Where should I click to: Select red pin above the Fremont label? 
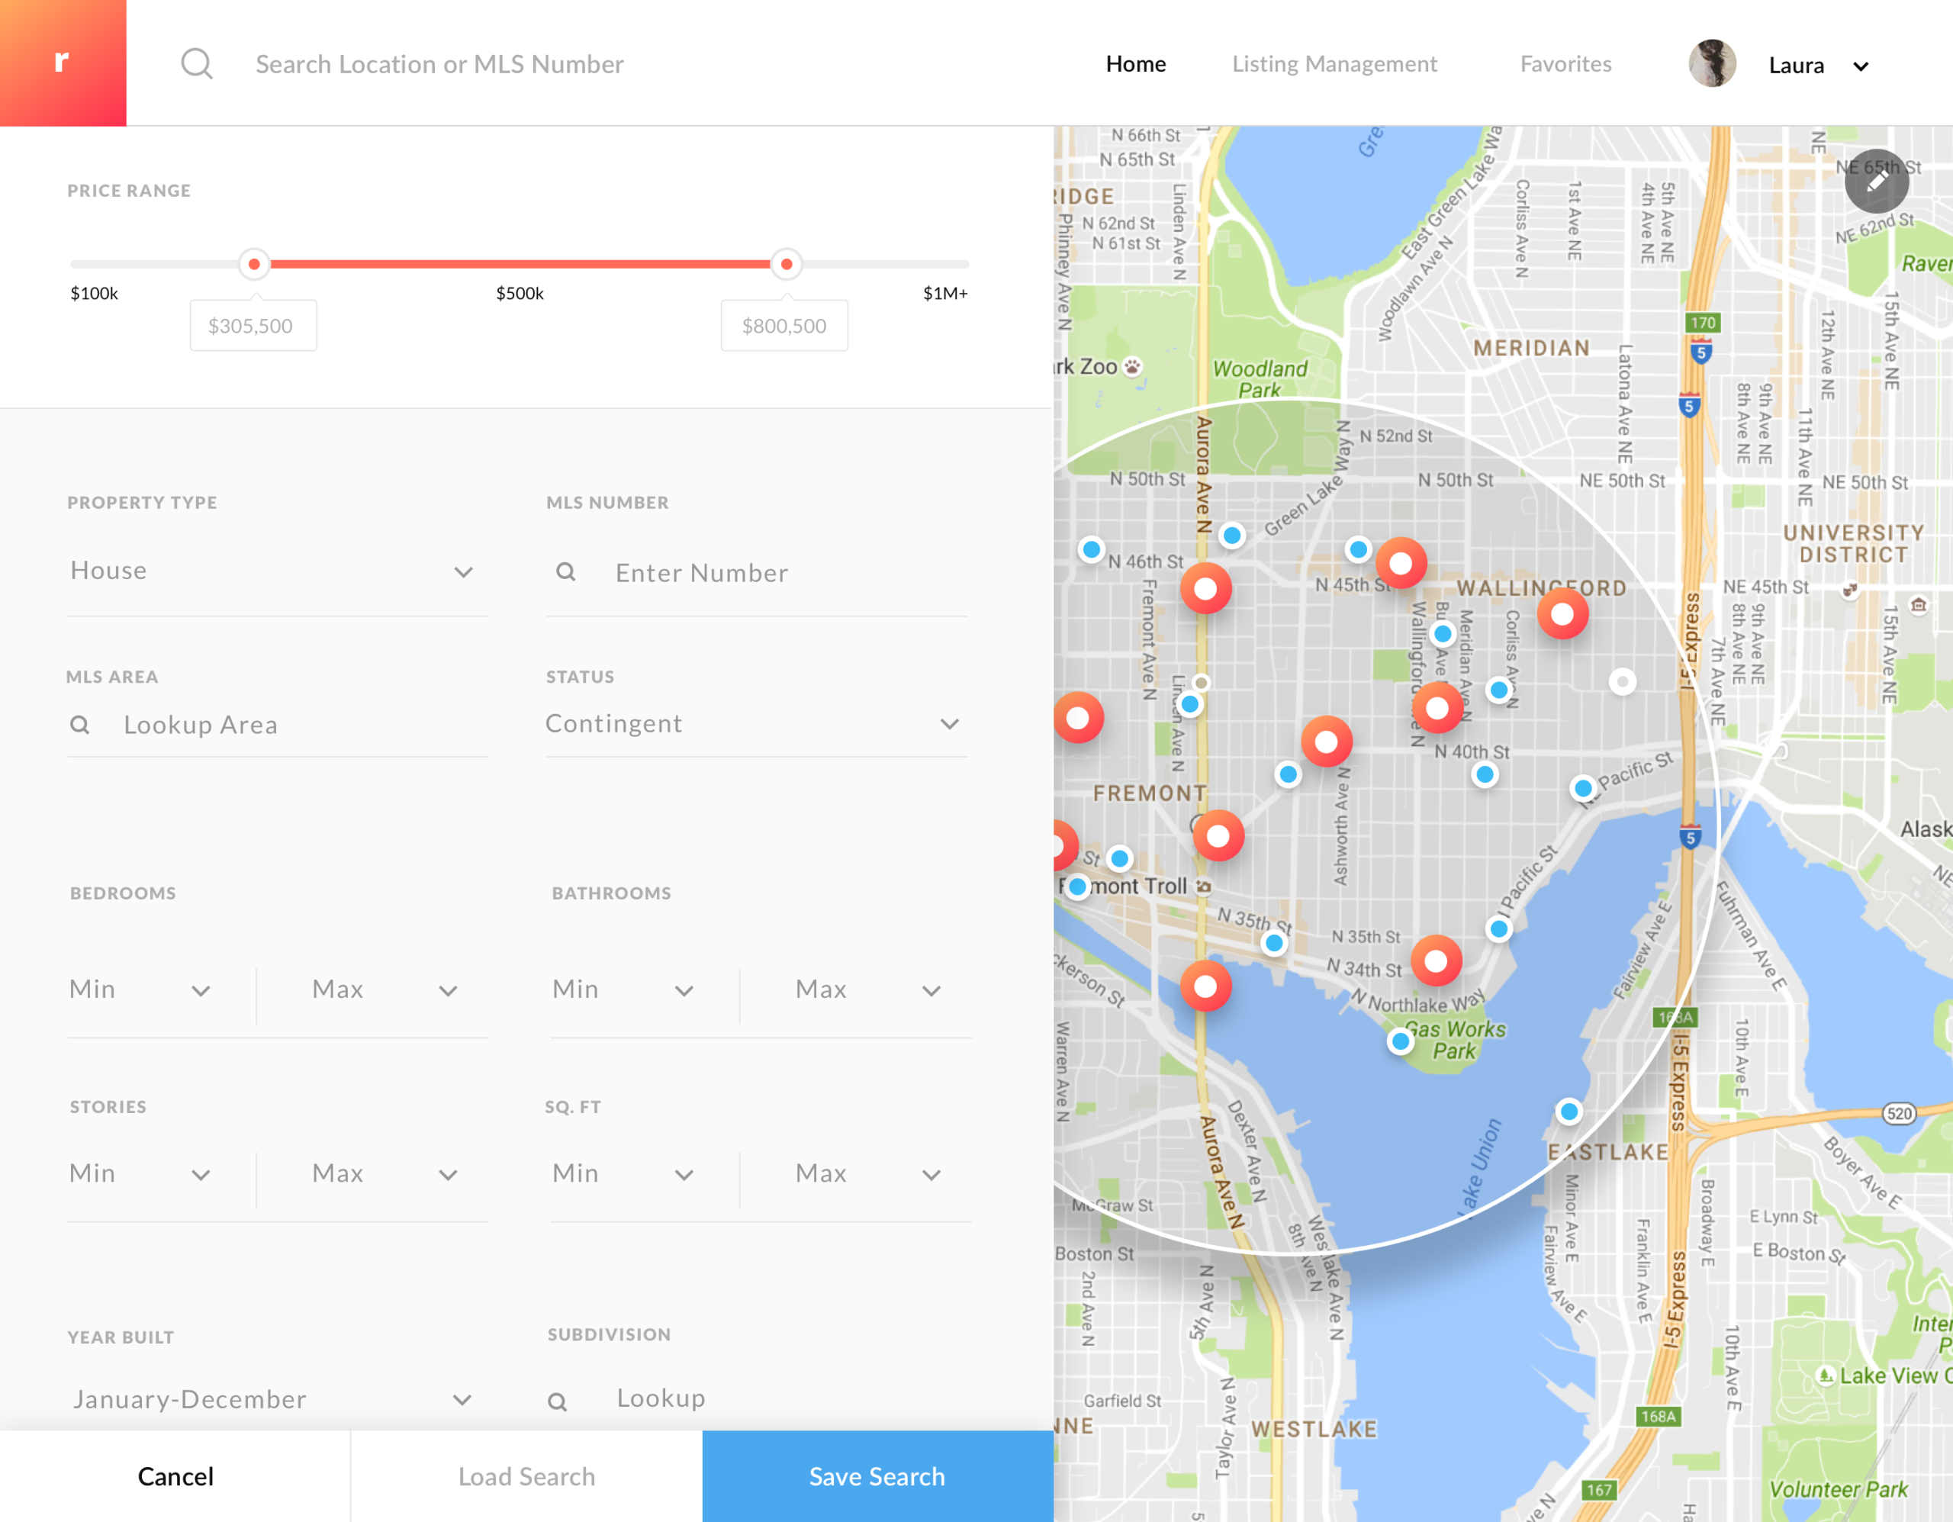click(1079, 717)
